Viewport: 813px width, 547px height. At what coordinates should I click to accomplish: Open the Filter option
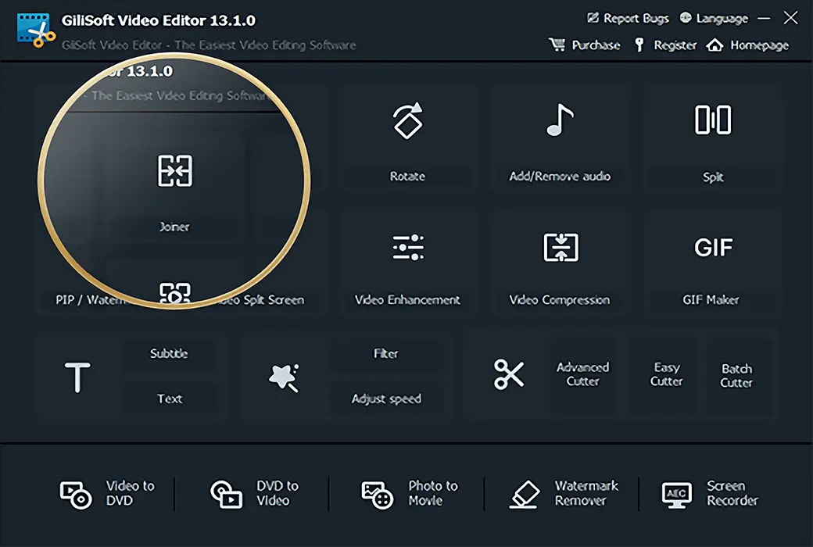pos(386,354)
